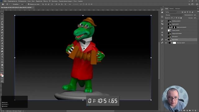Toggle the Автовыбор checkbox

click(12, 4)
